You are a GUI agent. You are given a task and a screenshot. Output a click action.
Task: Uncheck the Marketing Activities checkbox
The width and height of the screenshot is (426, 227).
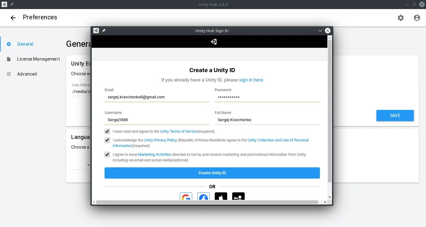tap(107, 155)
